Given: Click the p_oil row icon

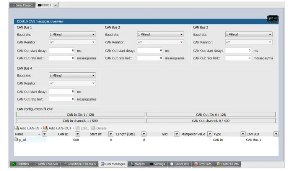Looking at the screenshot, I should pos(16,139).
